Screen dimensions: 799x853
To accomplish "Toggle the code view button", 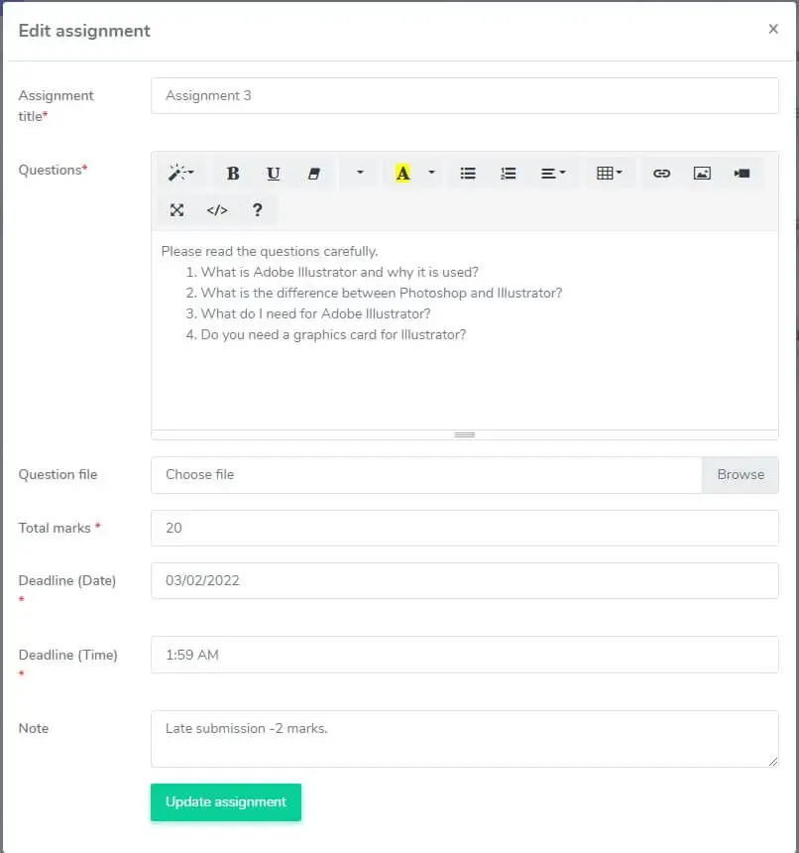I will coord(217,210).
